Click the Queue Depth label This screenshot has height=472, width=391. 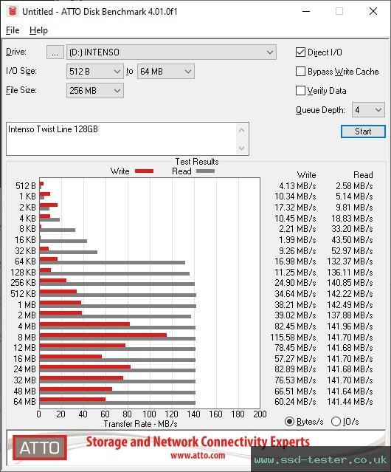pos(320,110)
